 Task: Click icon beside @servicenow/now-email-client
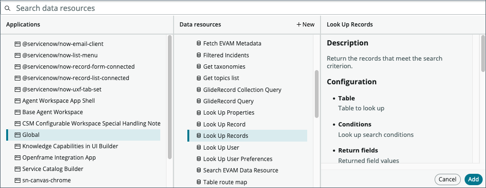tap(18, 44)
